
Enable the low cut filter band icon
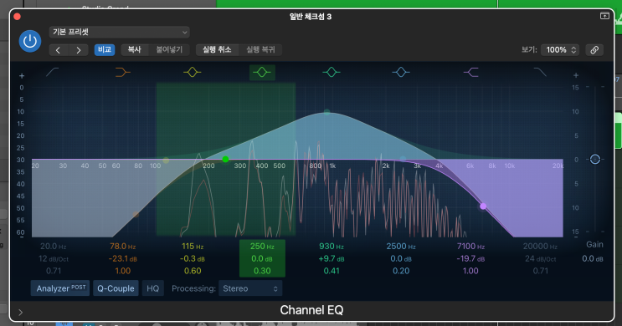point(53,72)
